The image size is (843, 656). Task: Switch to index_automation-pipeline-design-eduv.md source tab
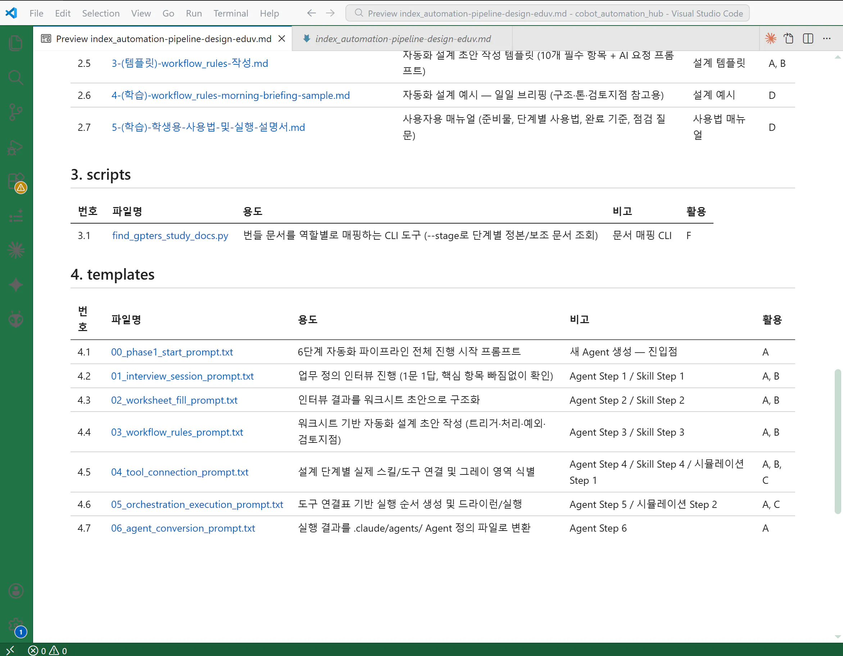(403, 38)
